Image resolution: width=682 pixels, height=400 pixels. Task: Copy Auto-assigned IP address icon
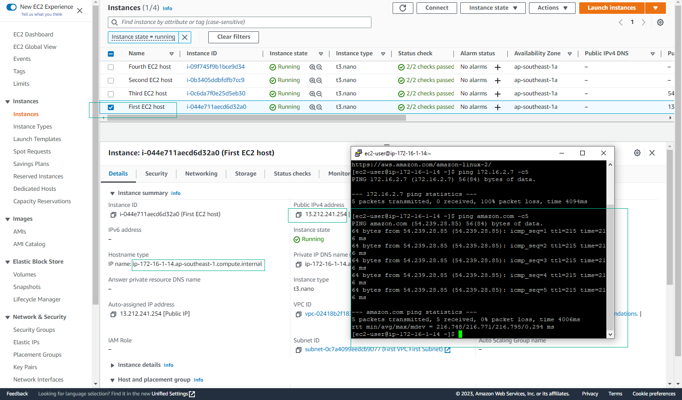pos(113,314)
